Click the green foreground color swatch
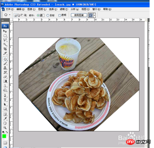Image resolution: width=154 pixels, height=148 pixels. [4, 136]
